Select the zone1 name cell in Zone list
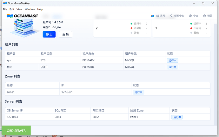Screen dimensions: 219x137 coord(32,92)
